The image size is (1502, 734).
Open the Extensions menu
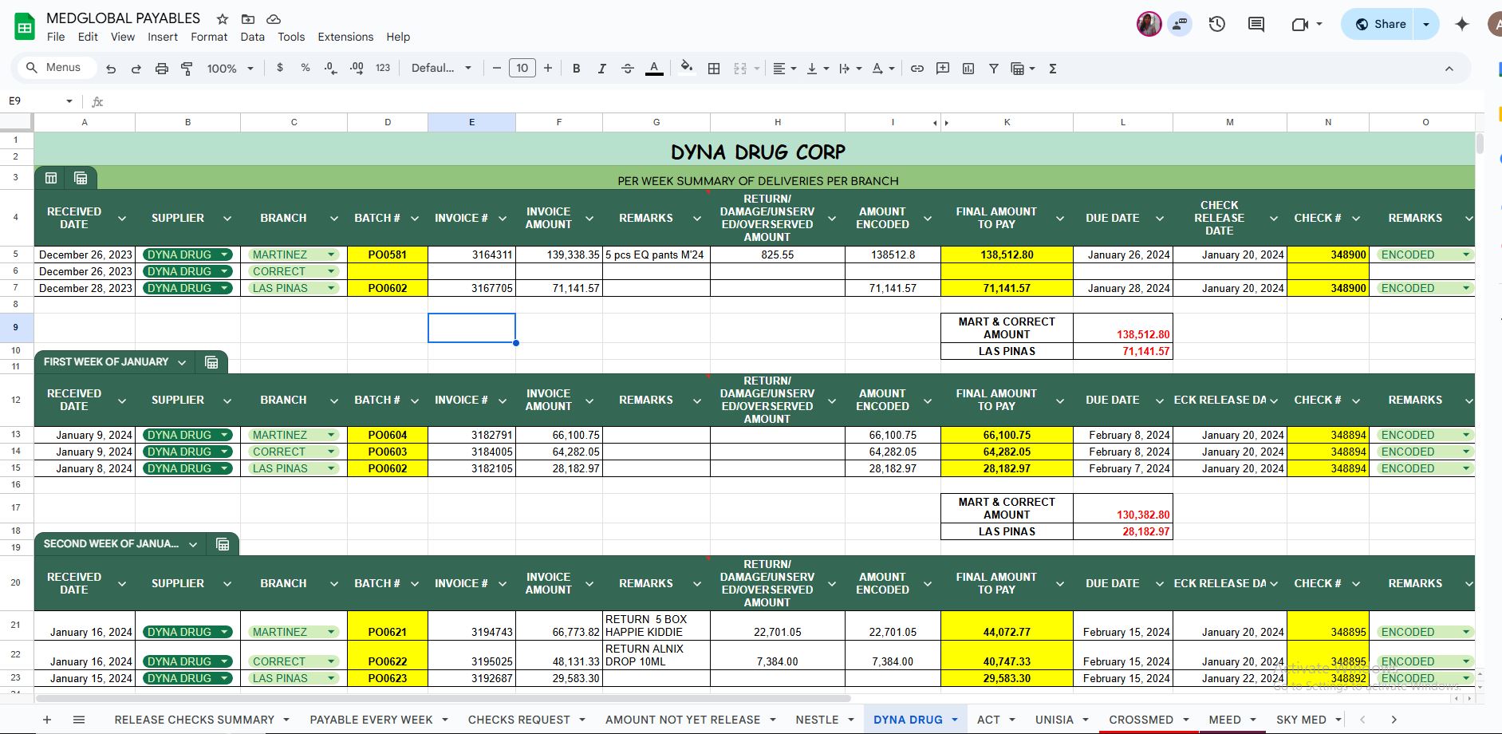(345, 37)
